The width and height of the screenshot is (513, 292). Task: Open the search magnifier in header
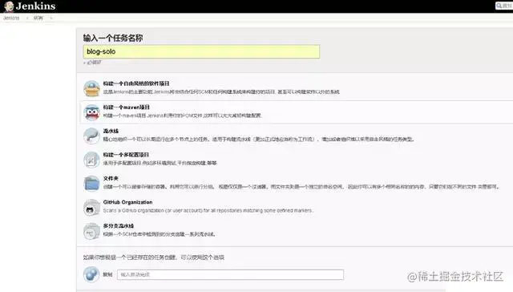(499, 6)
